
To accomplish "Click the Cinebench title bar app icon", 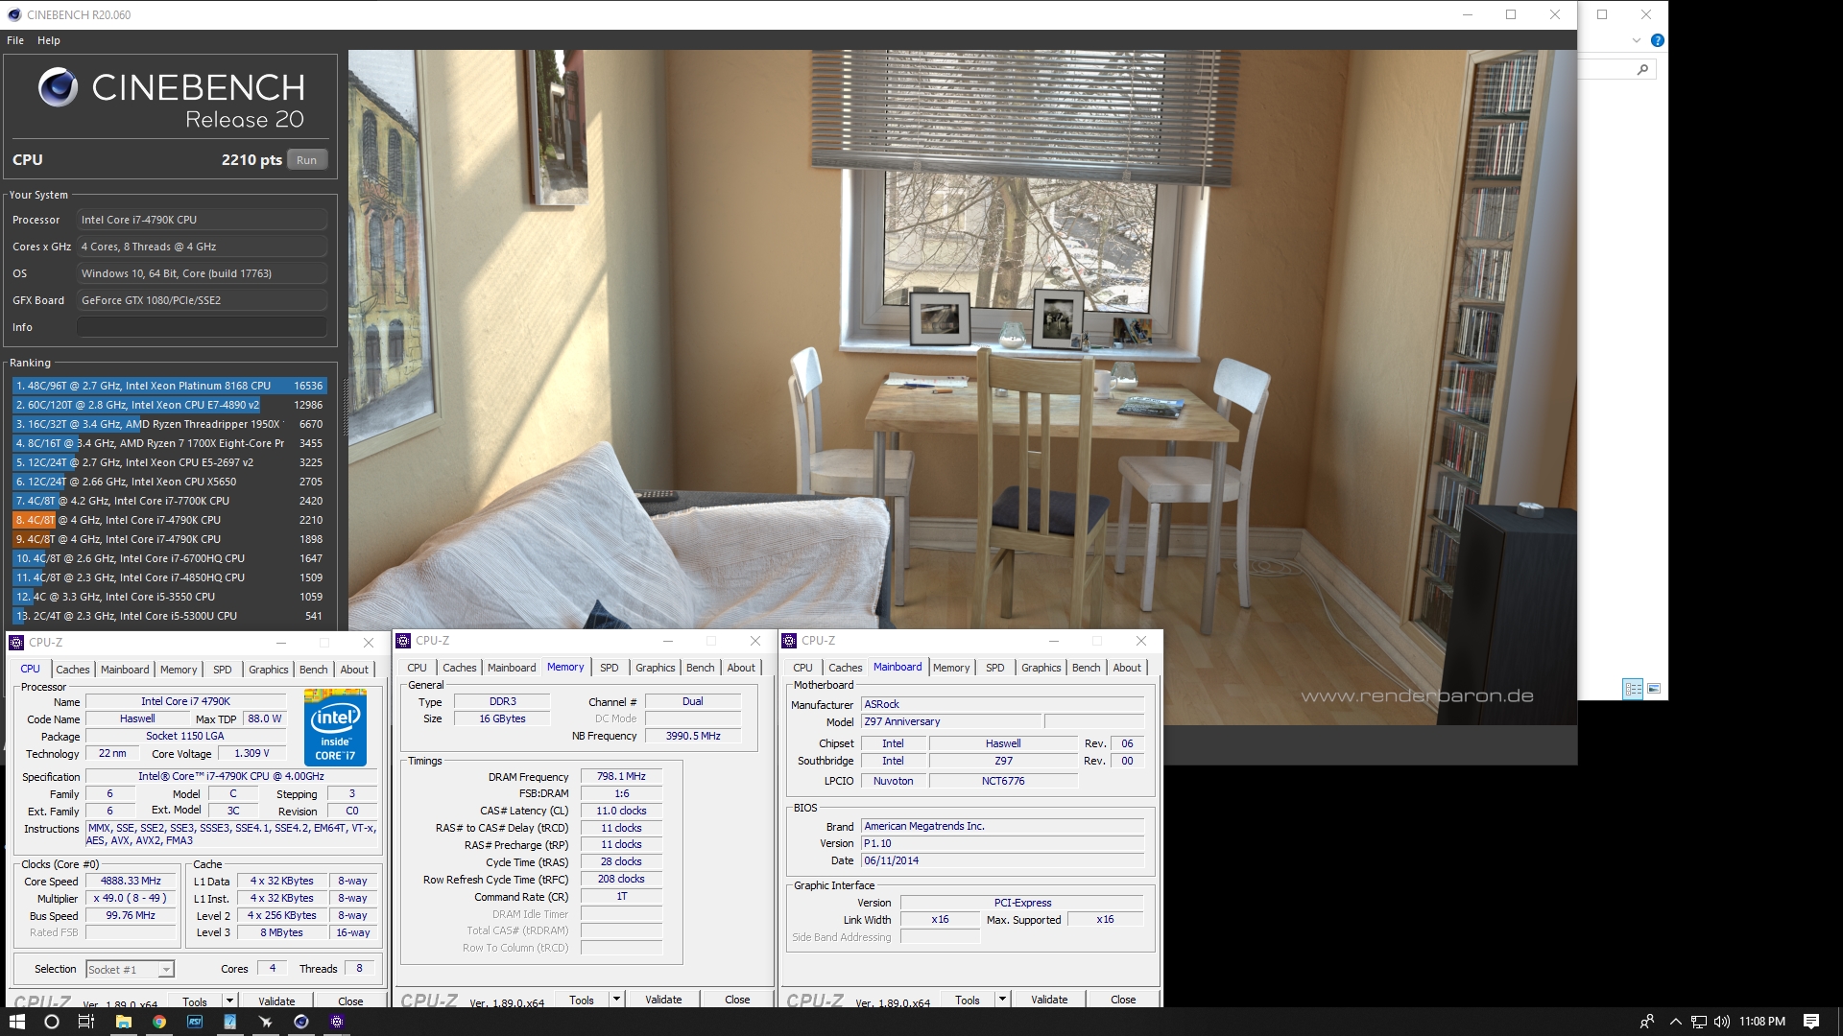I will click(x=13, y=14).
